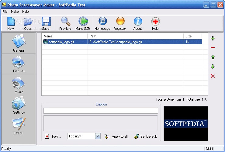Move picture up with green arrow
The height and width of the screenshot is (152, 225).
(213, 57)
